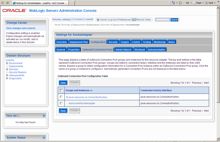
Task: Sort by Groups and Instances arrow icon
Action: pyautogui.click(x=91, y=91)
